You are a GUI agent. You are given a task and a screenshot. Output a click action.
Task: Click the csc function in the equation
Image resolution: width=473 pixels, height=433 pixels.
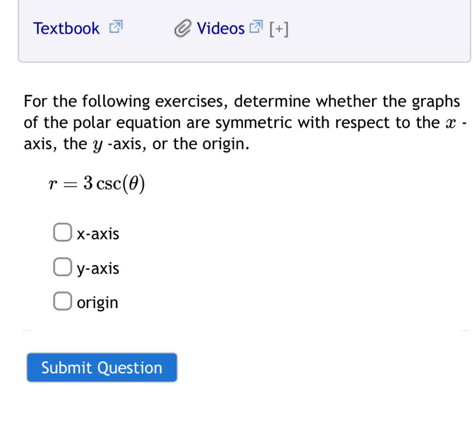click(x=108, y=184)
